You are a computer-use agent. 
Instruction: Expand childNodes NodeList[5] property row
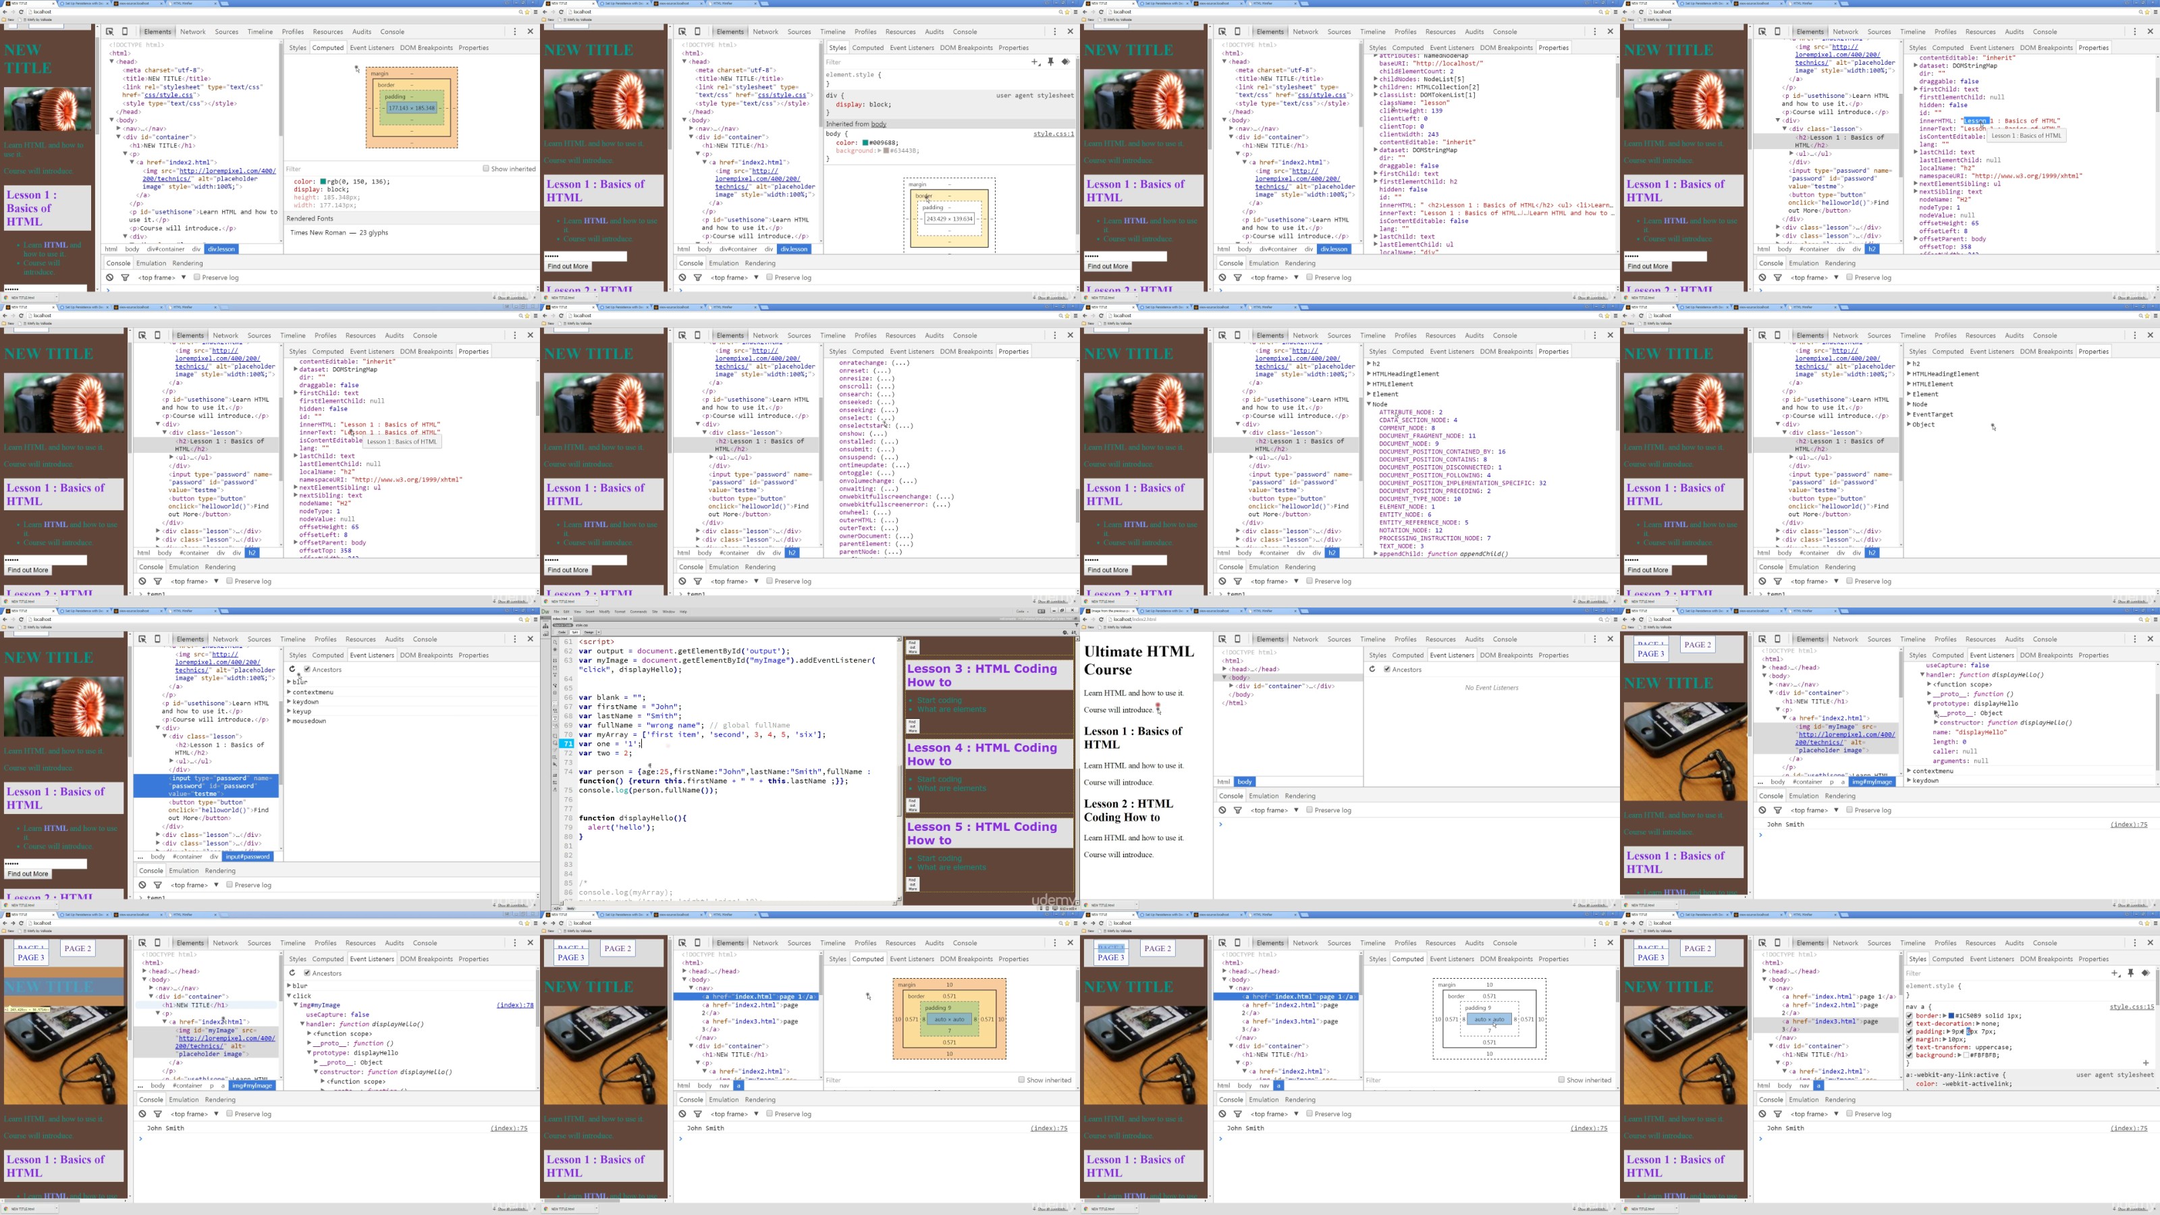click(x=1376, y=80)
